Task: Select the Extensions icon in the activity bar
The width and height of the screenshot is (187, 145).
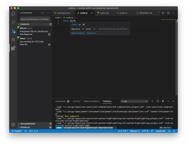Action: pos(13,48)
